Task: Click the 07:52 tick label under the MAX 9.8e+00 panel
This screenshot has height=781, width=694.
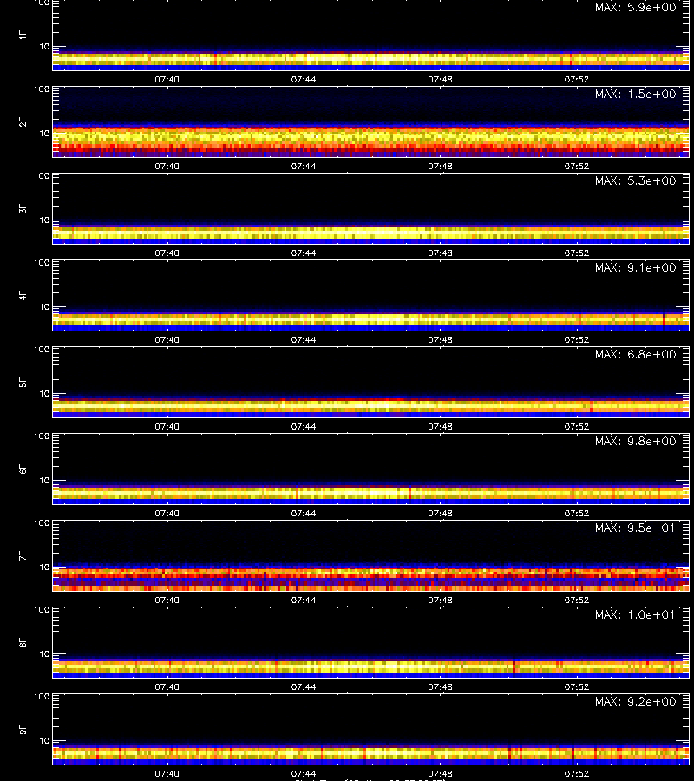Action: click(577, 513)
